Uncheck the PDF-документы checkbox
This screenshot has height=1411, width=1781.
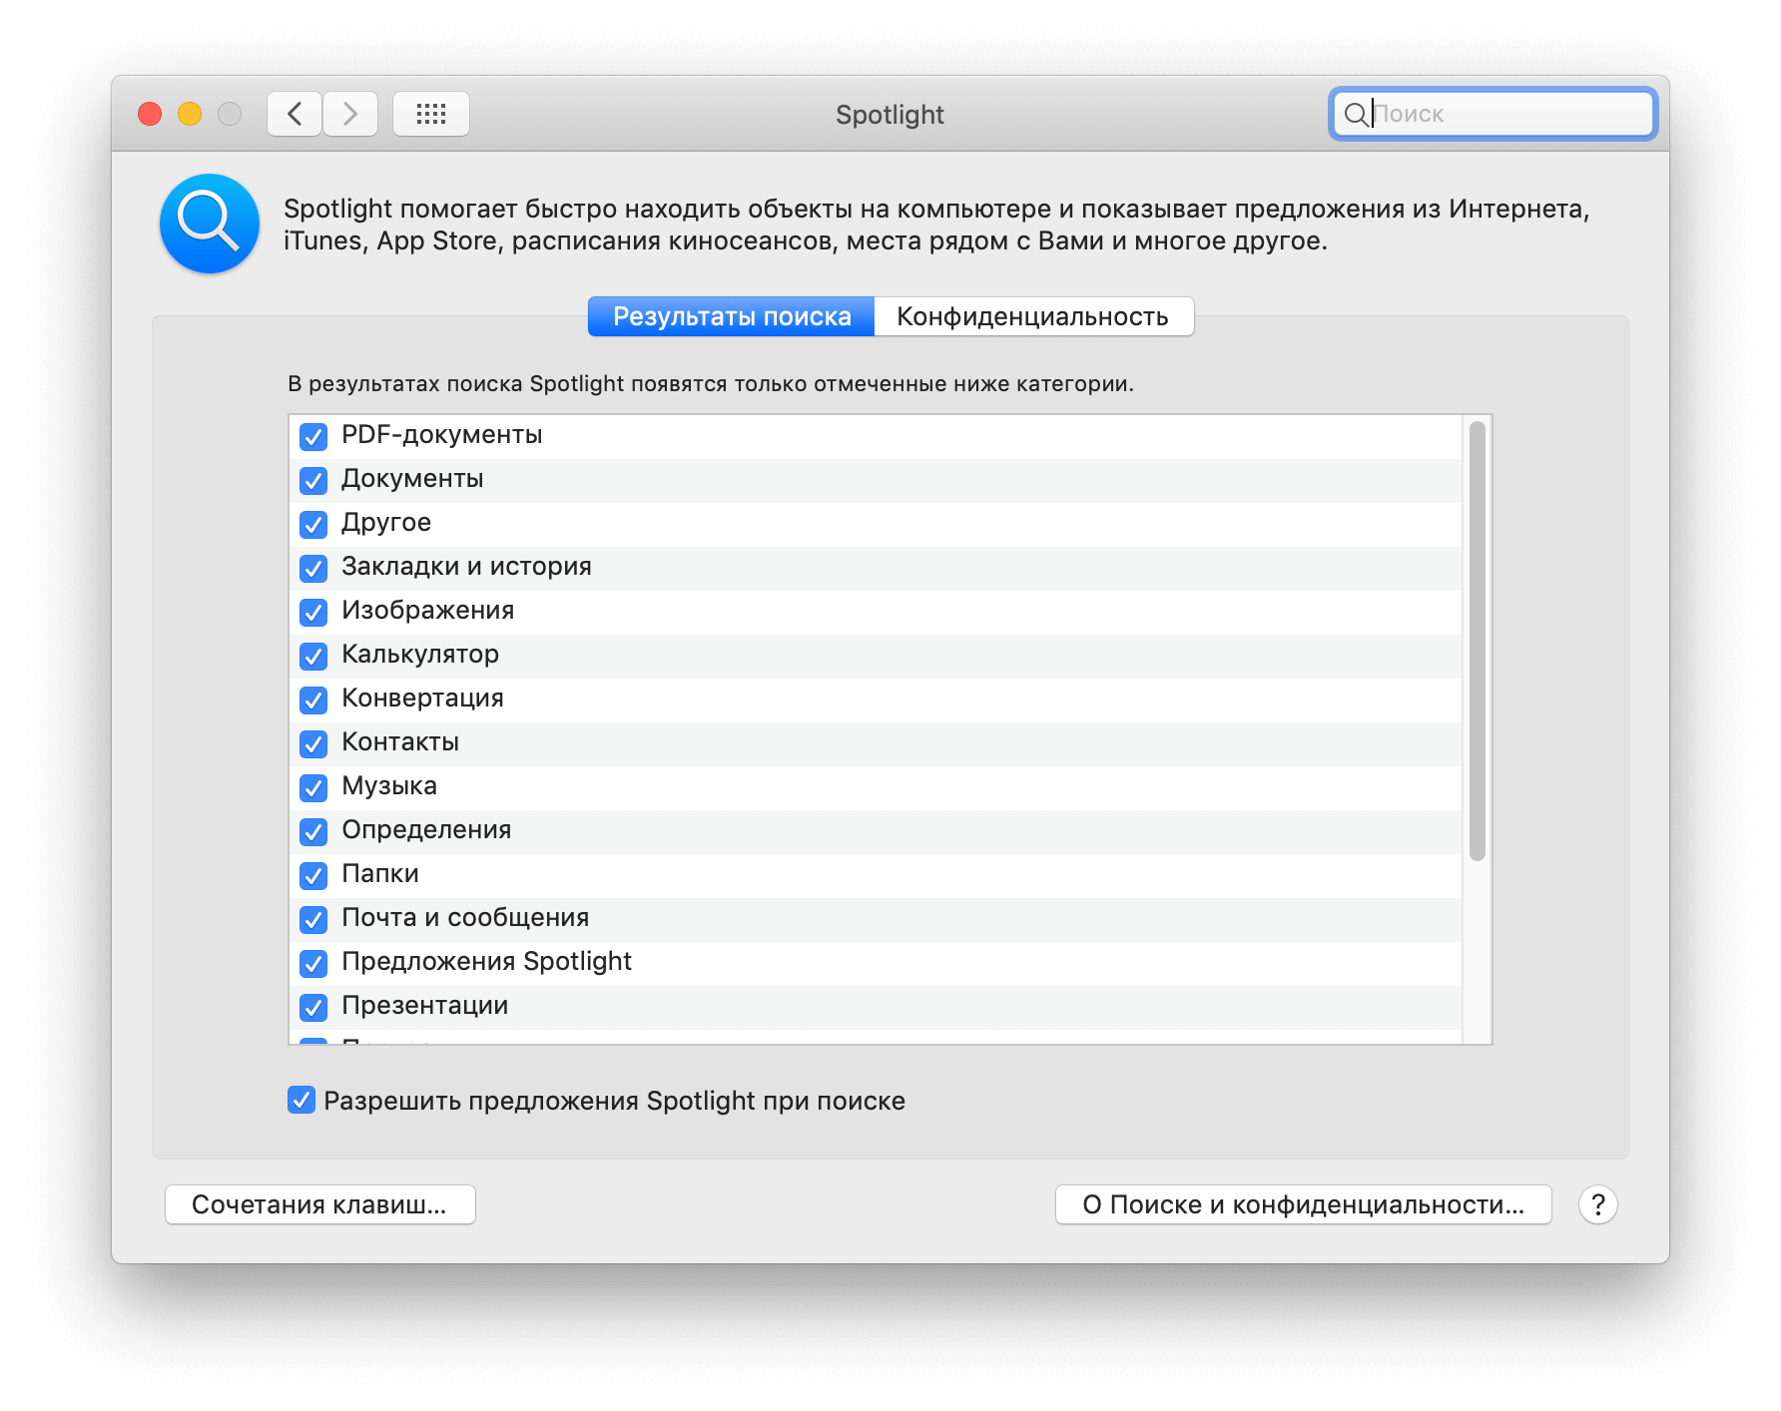313,436
